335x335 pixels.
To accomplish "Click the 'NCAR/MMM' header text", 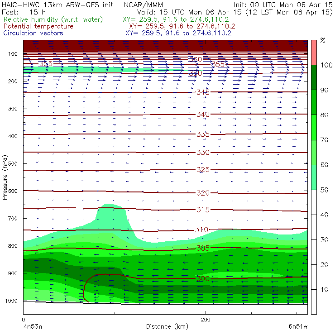I will [144, 5].
